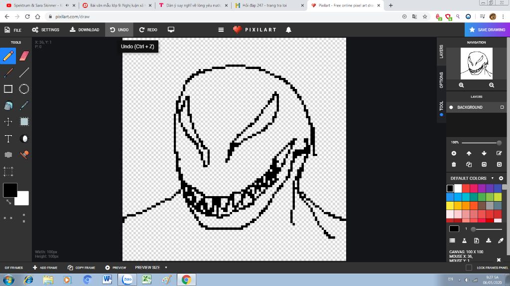Close the canvas info panel
The image size is (510, 286).
pyautogui.click(x=499, y=260)
